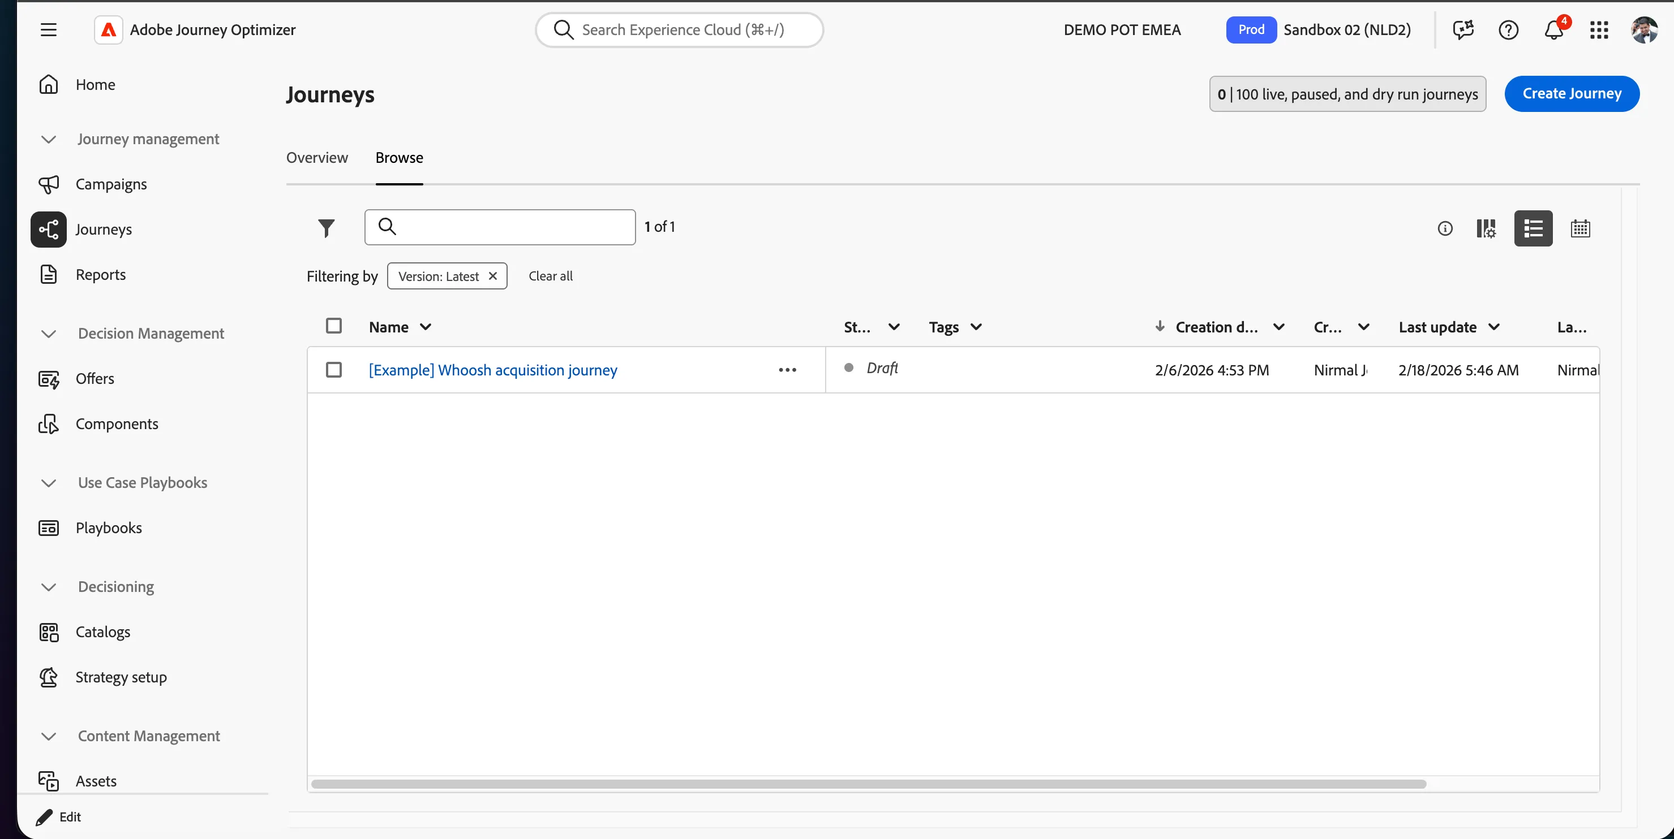Click Clear all filters

click(551, 276)
